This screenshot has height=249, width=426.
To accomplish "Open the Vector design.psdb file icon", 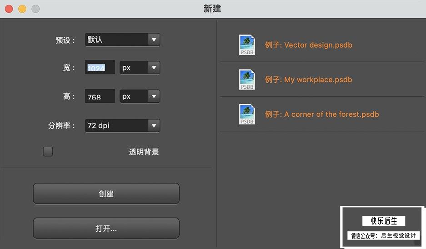I will pos(247,45).
